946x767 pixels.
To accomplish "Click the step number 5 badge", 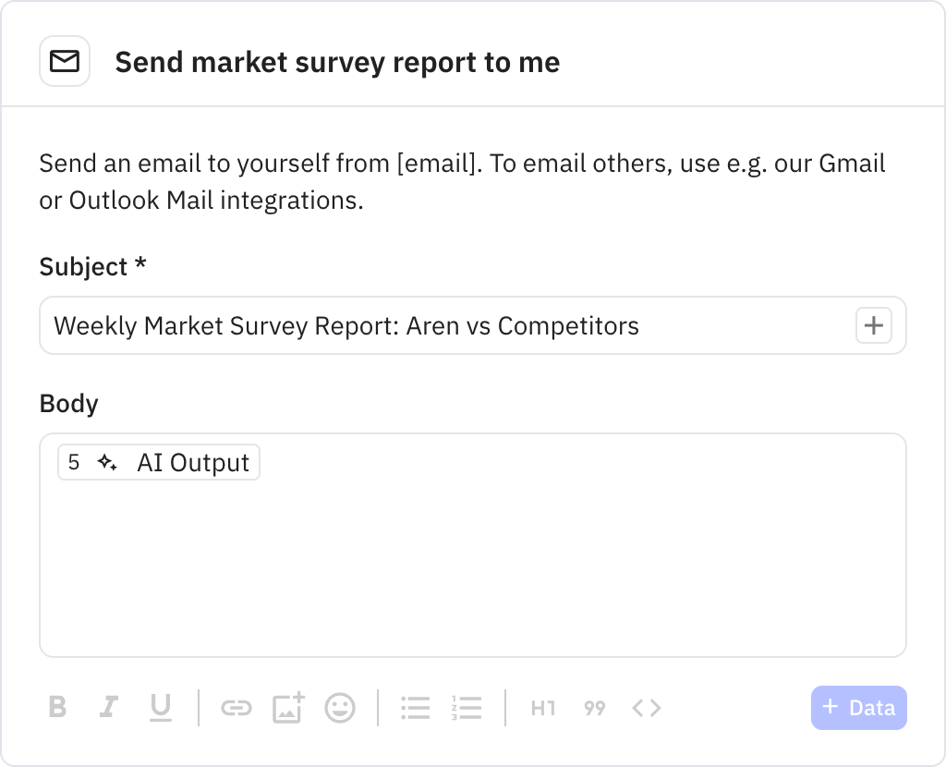I will click(x=75, y=462).
